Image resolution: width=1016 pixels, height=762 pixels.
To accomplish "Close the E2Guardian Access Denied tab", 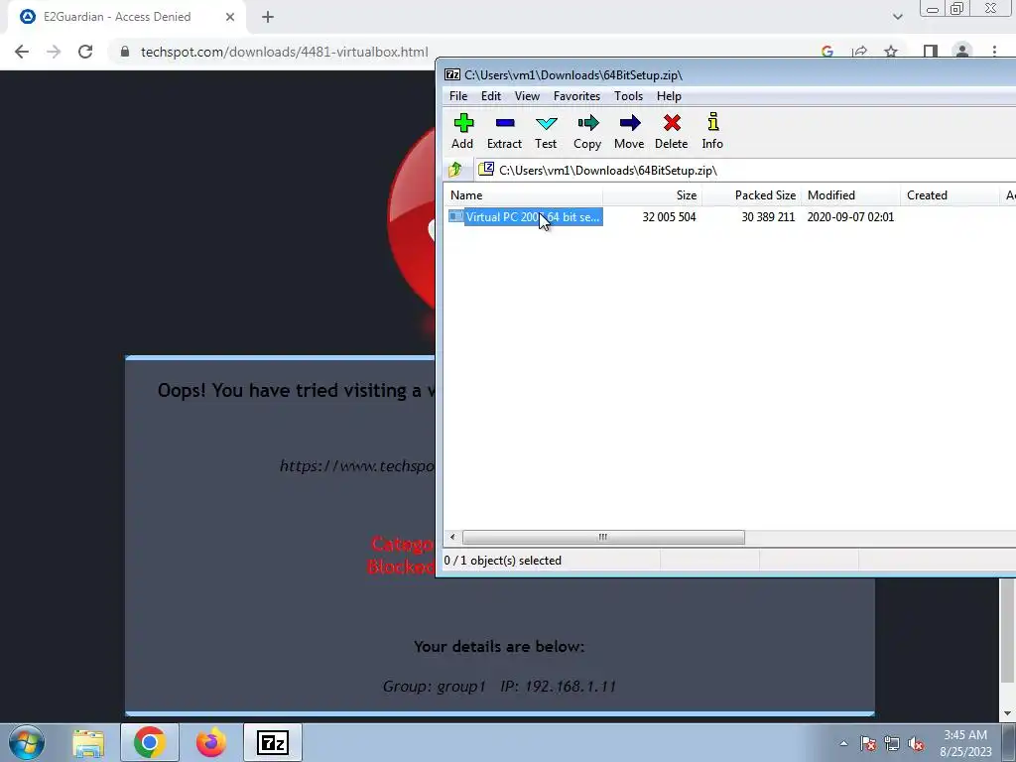I will (230, 17).
